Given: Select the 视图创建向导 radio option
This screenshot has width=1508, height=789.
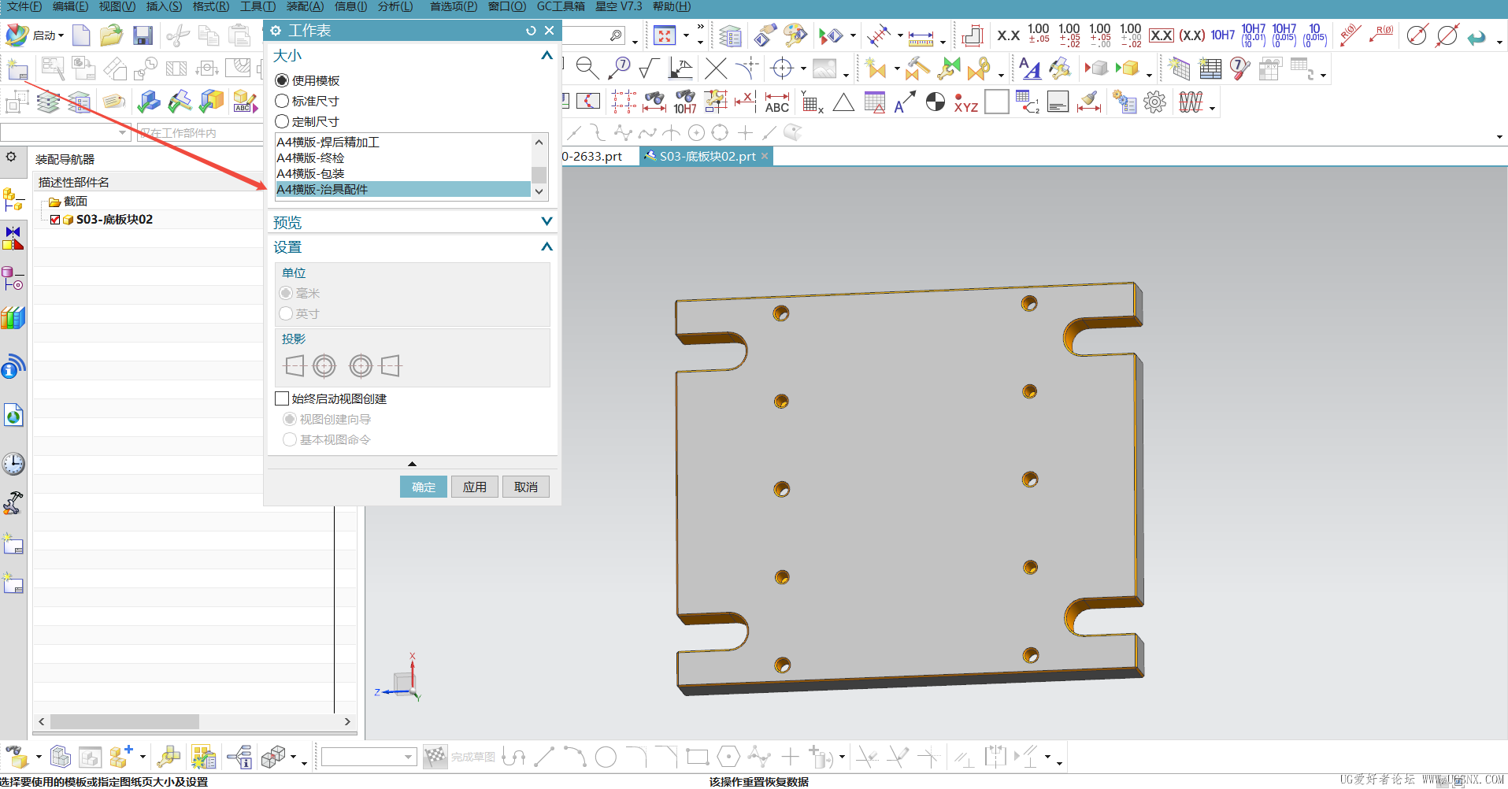Looking at the screenshot, I should [x=290, y=419].
